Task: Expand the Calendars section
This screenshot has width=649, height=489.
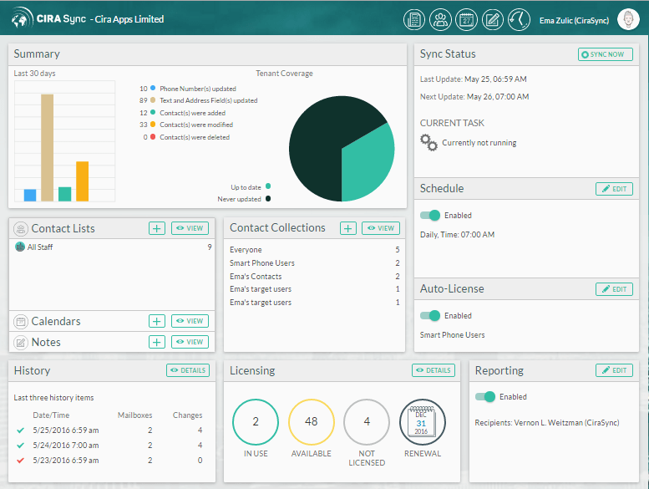Action: (56, 321)
